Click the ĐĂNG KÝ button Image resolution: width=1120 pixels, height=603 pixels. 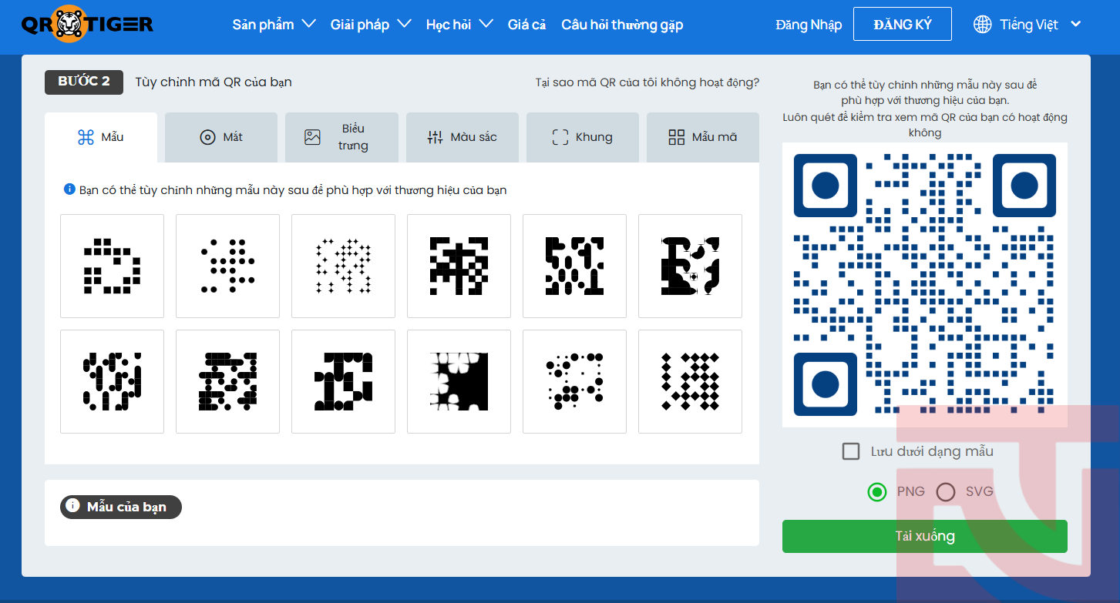click(x=903, y=24)
